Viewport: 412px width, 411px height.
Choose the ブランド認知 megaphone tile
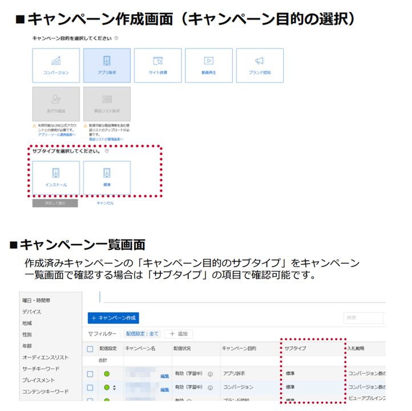coord(260,66)
